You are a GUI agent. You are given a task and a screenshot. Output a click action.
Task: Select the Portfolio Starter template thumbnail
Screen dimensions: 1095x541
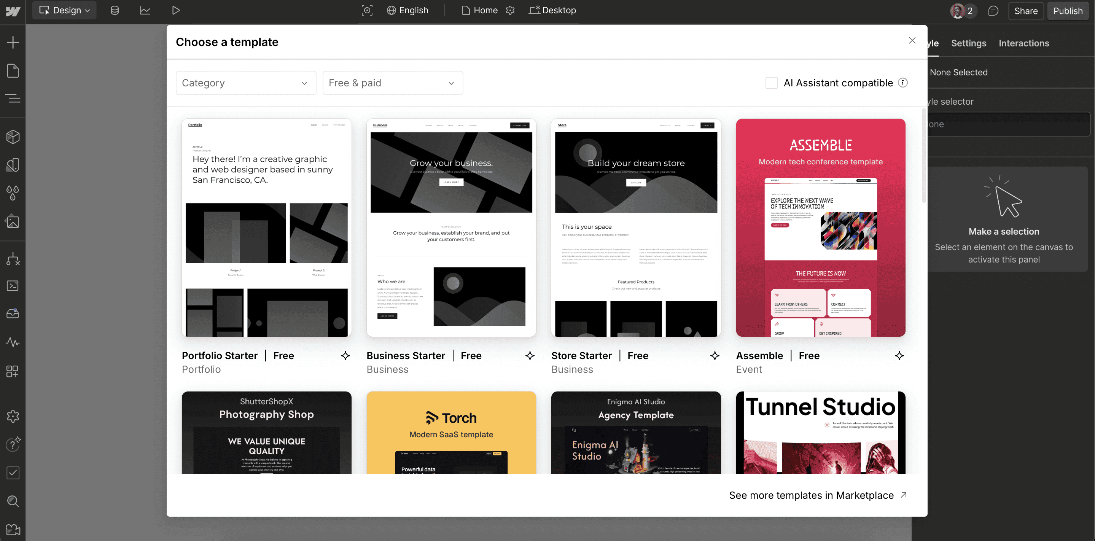point(267,228)
